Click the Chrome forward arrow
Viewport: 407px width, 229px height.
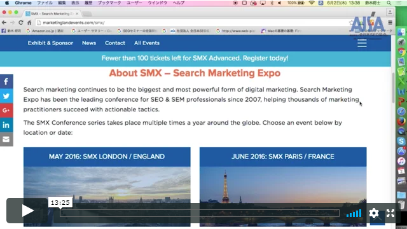click(12, 23)
